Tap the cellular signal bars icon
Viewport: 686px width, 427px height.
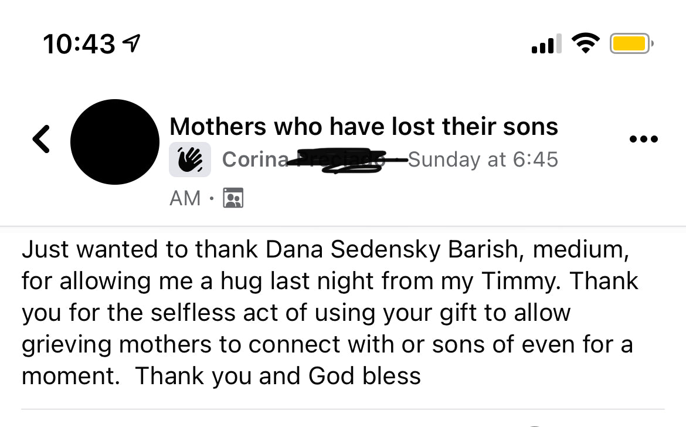[x=546, y=44]
